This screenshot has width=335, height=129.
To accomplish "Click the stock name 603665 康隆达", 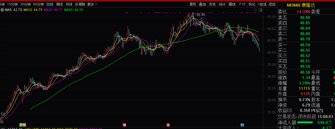I will click(x=300, y=5).
